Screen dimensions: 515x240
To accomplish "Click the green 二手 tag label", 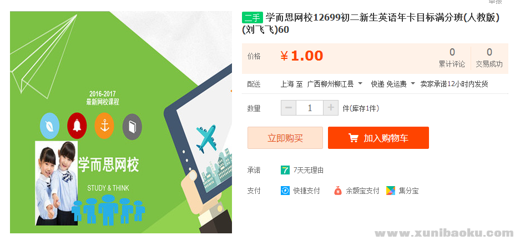I will coord(253,18).
